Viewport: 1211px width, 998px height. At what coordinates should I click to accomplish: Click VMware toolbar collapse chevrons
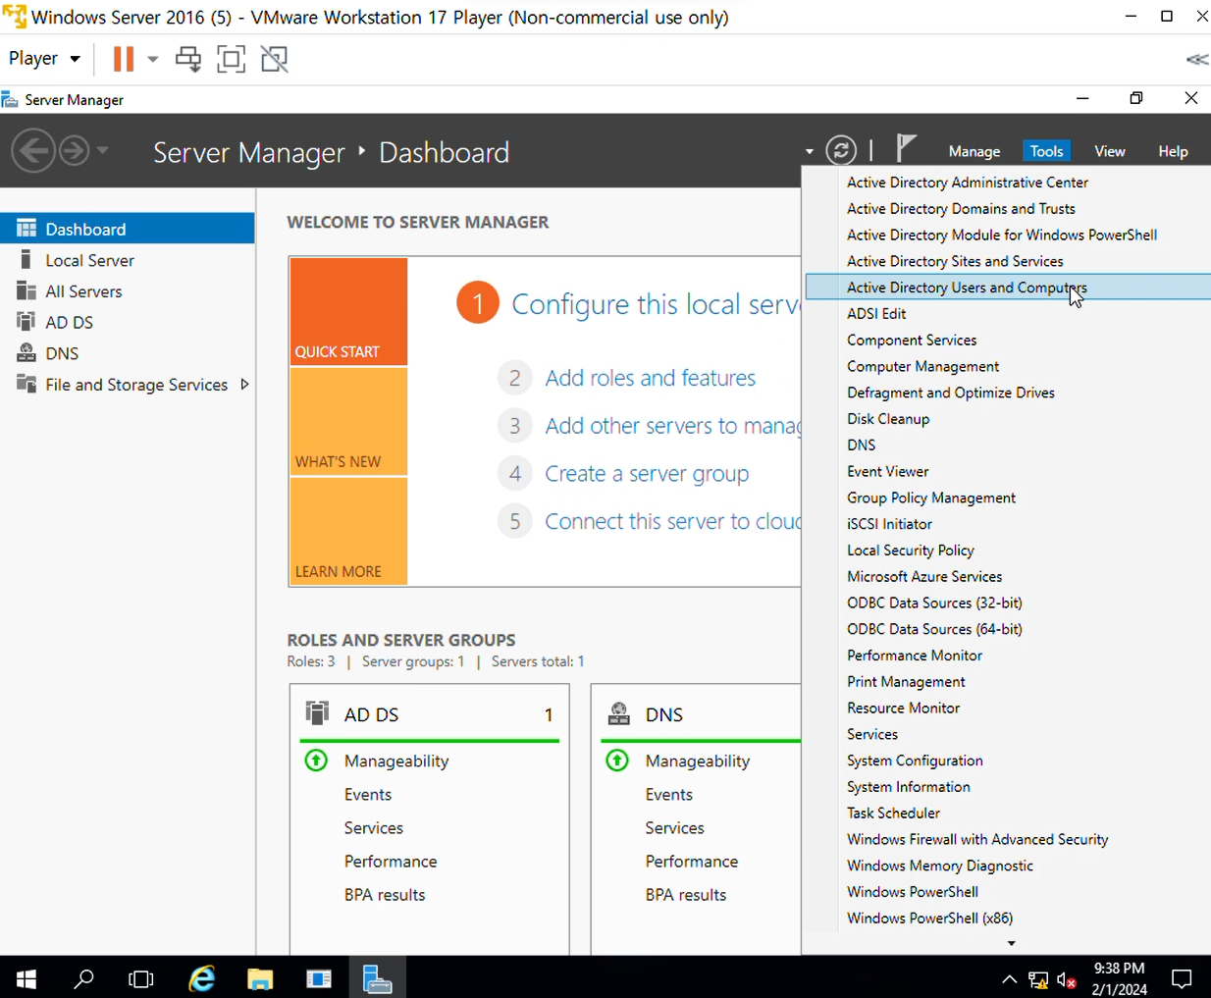point(1197,60)
